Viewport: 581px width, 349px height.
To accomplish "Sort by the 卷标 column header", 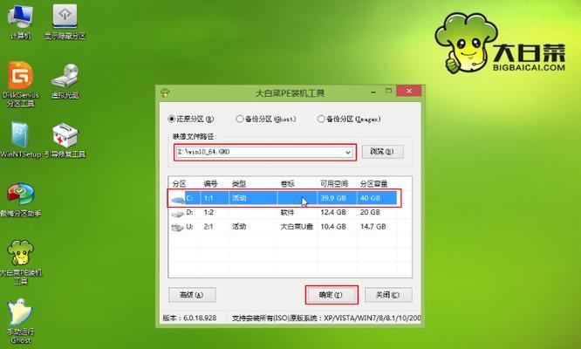I will (287, 184).
